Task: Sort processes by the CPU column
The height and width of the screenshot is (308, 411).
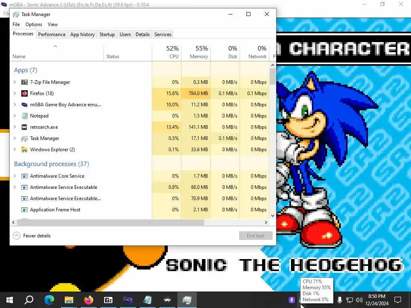Action: click(167, 53)
